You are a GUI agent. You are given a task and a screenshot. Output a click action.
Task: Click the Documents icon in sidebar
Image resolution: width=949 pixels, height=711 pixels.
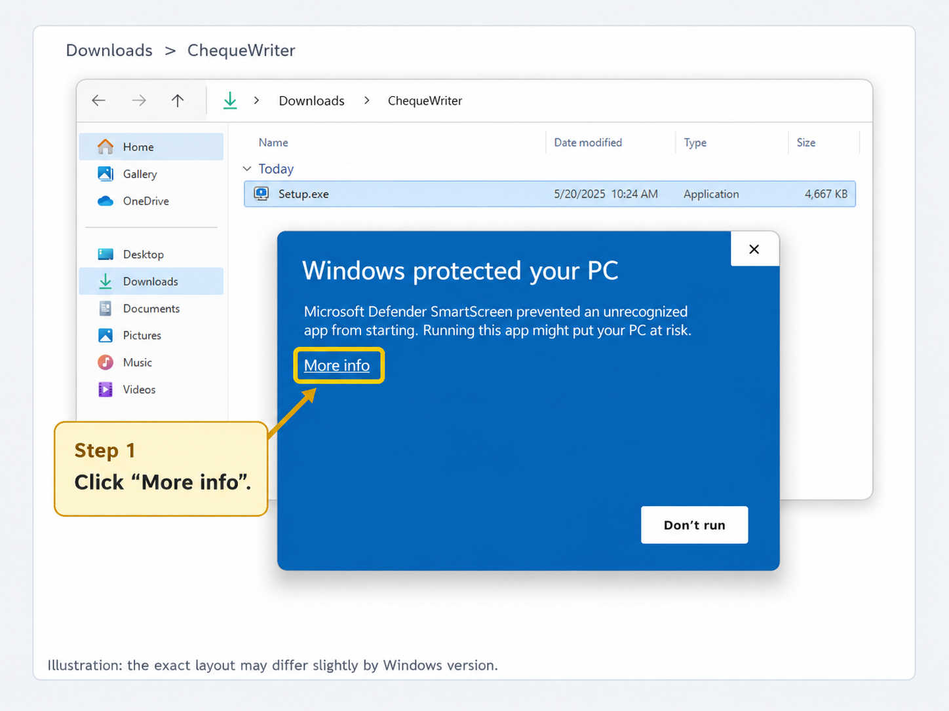(106, 308)
